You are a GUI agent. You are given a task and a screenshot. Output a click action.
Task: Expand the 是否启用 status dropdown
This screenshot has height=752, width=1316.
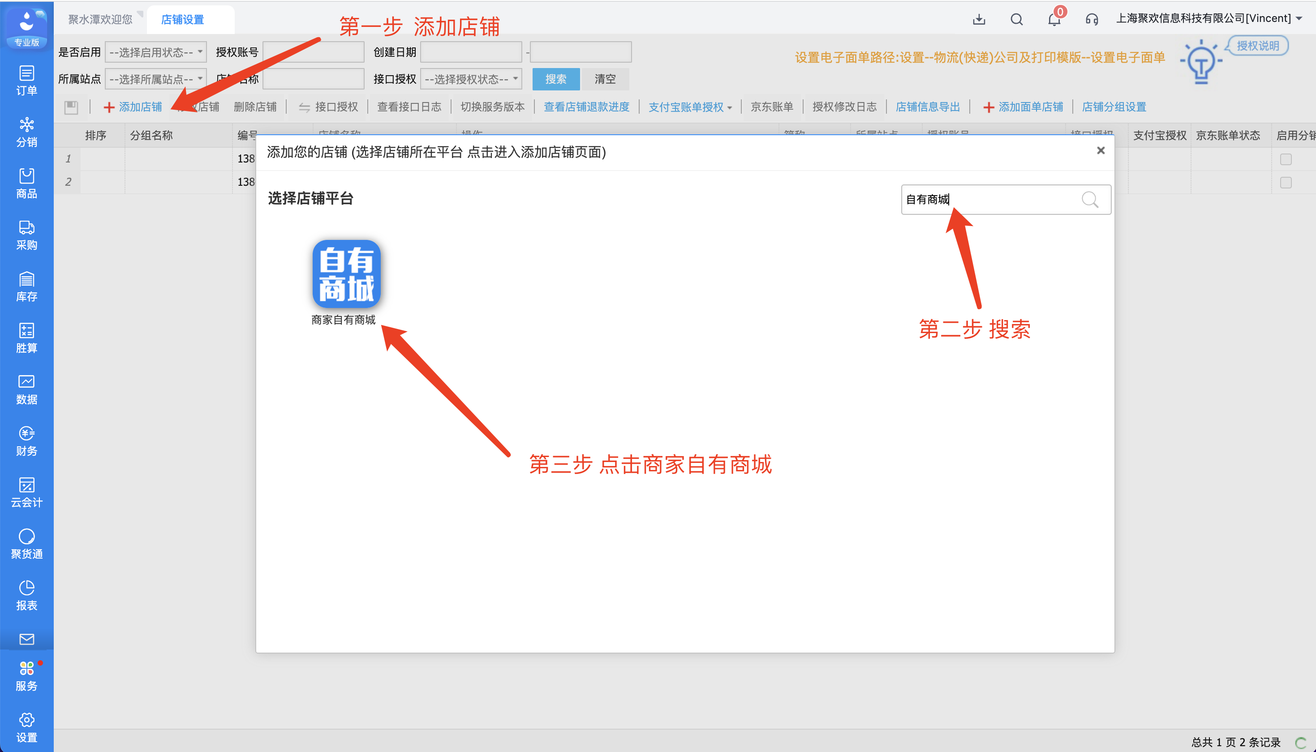pos(155,52)
